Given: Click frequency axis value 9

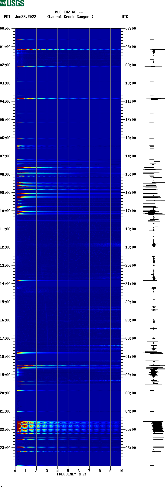Looking at the screenshot, I should (110, 471).
